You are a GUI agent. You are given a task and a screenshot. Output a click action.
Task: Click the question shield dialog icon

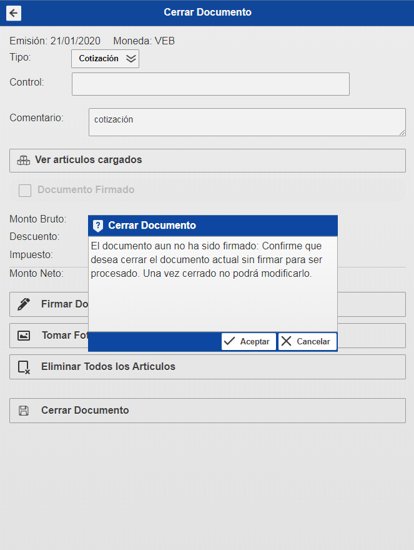click(x=98, y=226)
